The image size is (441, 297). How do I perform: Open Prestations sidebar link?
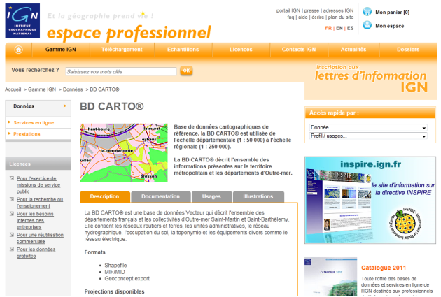click(27, 134)
